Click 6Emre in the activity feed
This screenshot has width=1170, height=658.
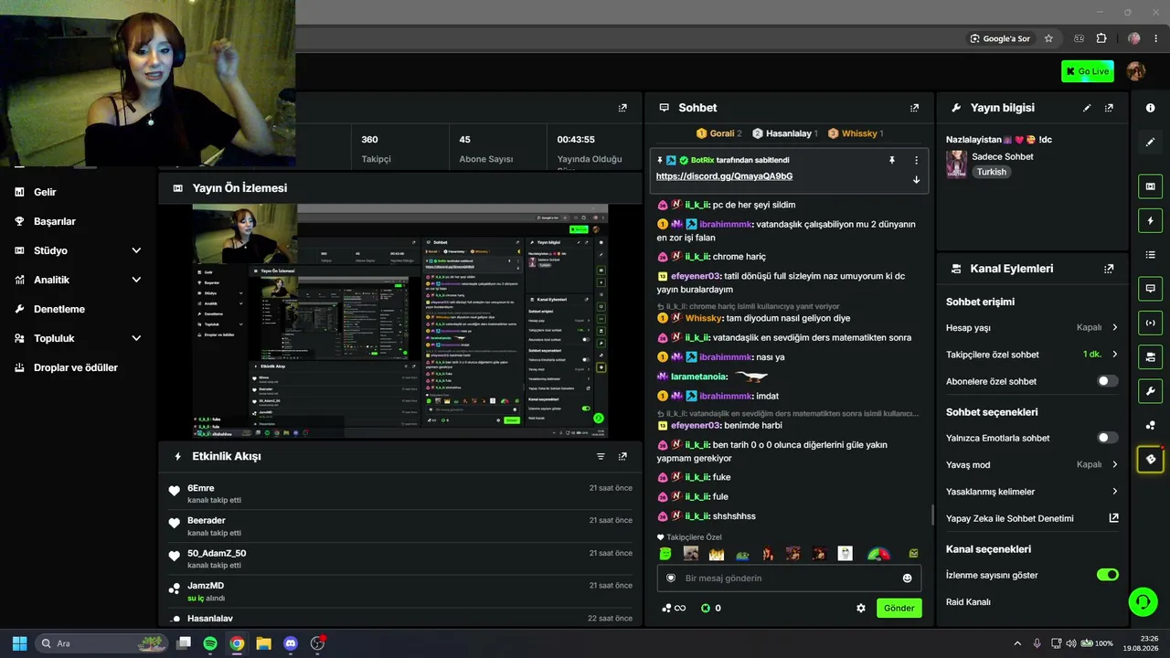200,488
